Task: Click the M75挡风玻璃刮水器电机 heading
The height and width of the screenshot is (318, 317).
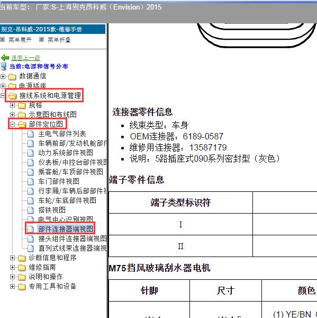Action: click(159, 268)
